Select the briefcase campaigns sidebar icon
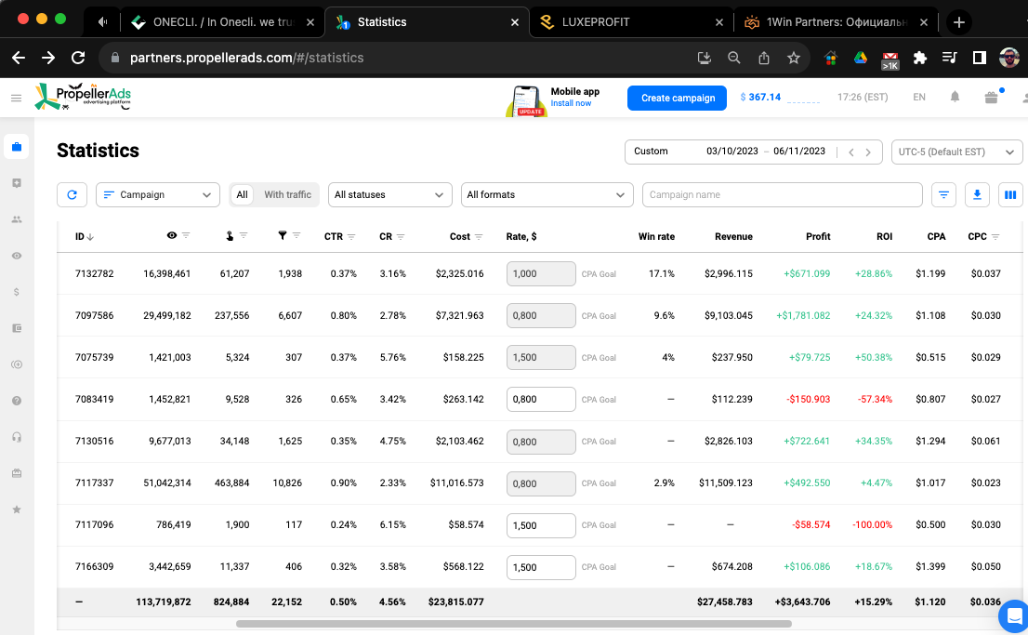This screenshot has height=635, width=1028. tap(17, 146)
